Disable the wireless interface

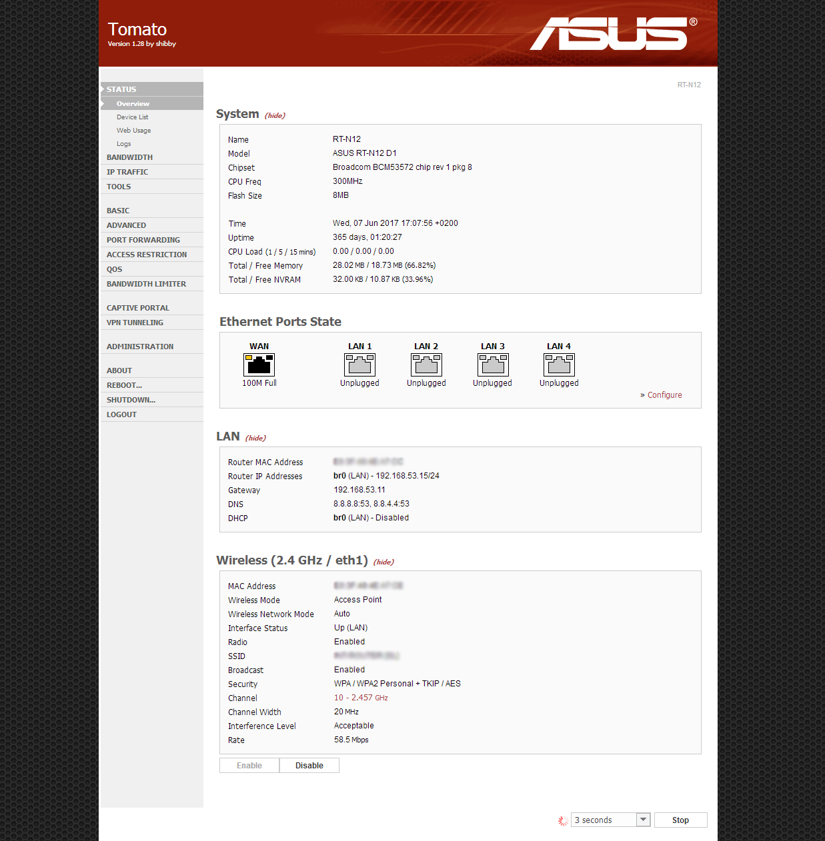coord(309,766)
